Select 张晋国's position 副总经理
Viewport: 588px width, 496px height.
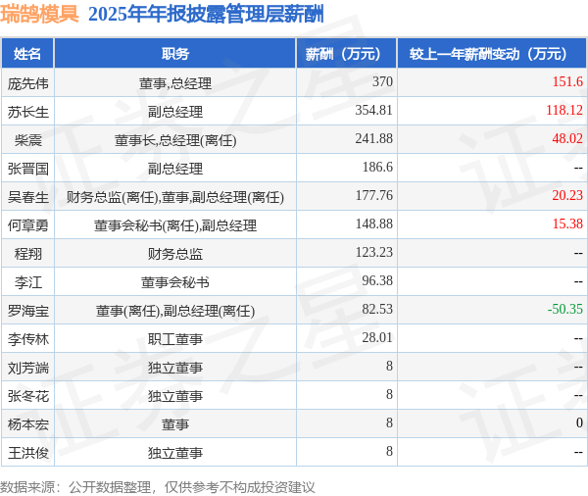[175, 169]
